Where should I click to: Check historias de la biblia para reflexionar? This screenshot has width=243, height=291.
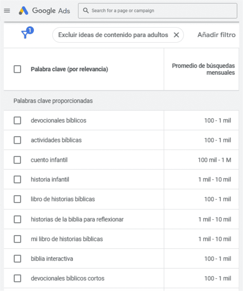[17, 219]
